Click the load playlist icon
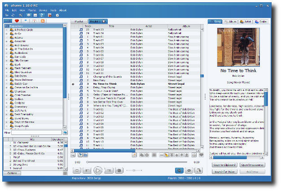 [80, 155]
